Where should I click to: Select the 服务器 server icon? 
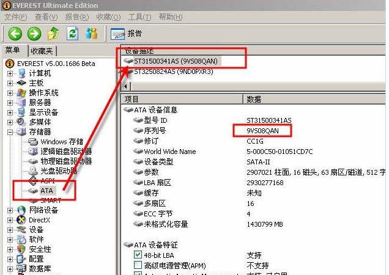click(21, 103)
